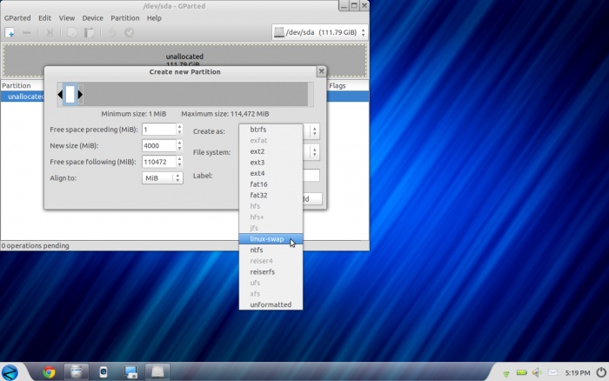Open the Device menu
This screenshot has height=381, width=609.
click(92, 17)
